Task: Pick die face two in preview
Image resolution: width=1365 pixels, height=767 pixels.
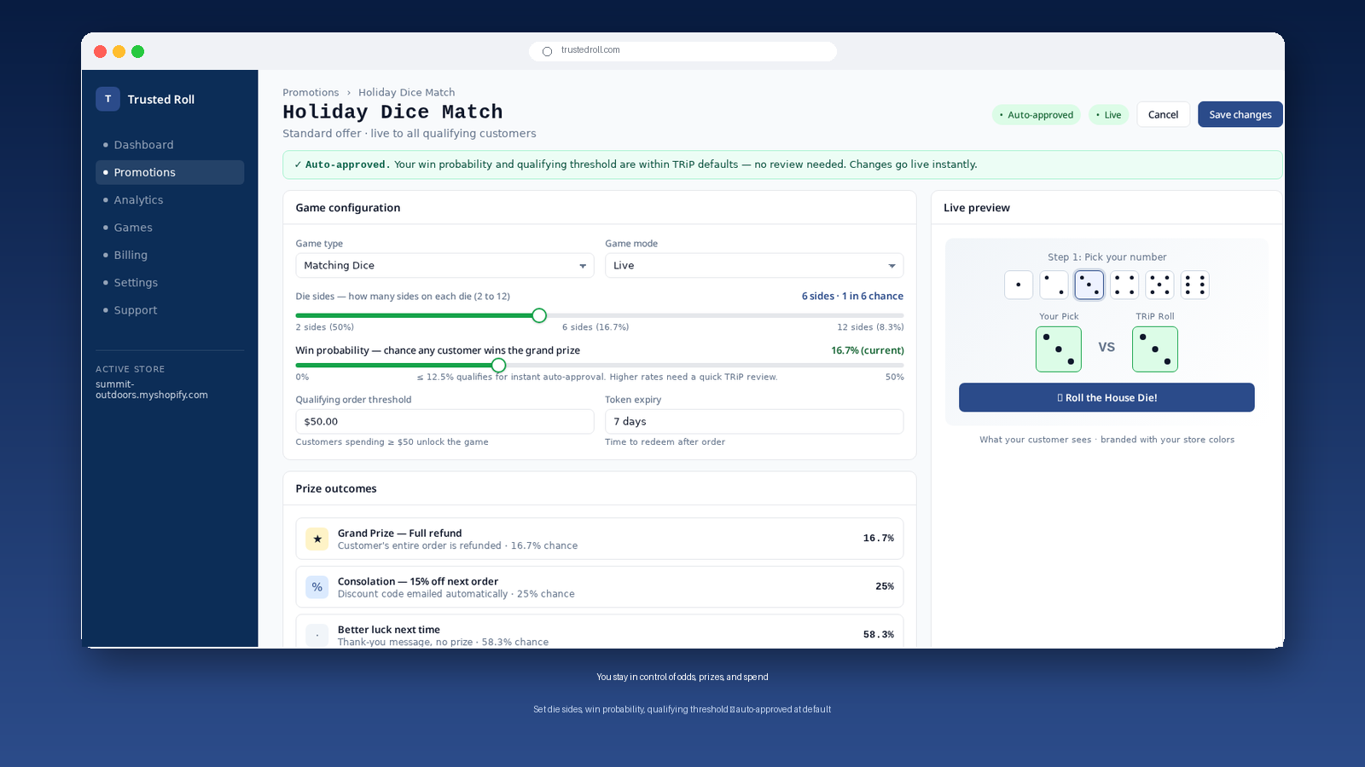Action: tap(1054, 285)
